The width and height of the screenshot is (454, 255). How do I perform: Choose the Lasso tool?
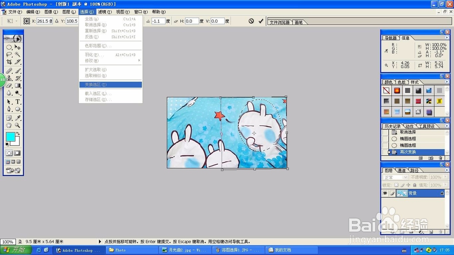point(9,54)
